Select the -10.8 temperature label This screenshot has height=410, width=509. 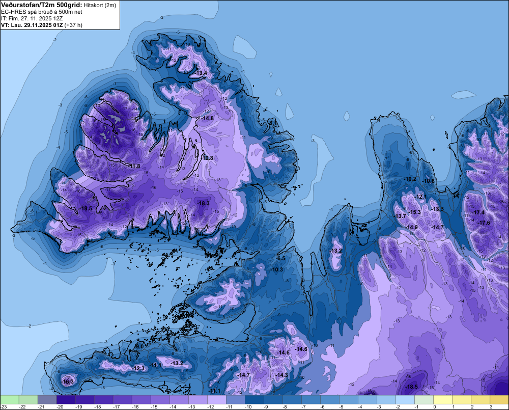click(x=207, y=158)
